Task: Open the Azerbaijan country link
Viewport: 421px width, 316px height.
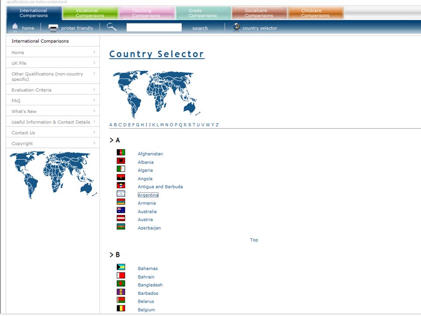Action: 149,228
